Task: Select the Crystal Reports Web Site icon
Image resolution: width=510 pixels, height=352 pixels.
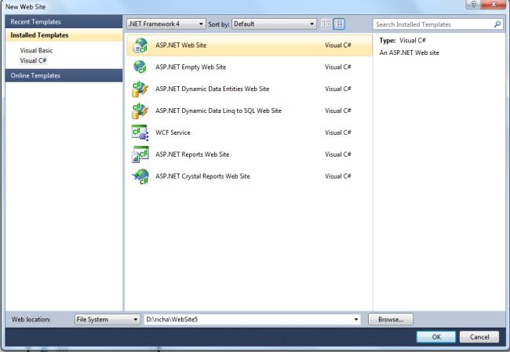Action: pos(140,176)
